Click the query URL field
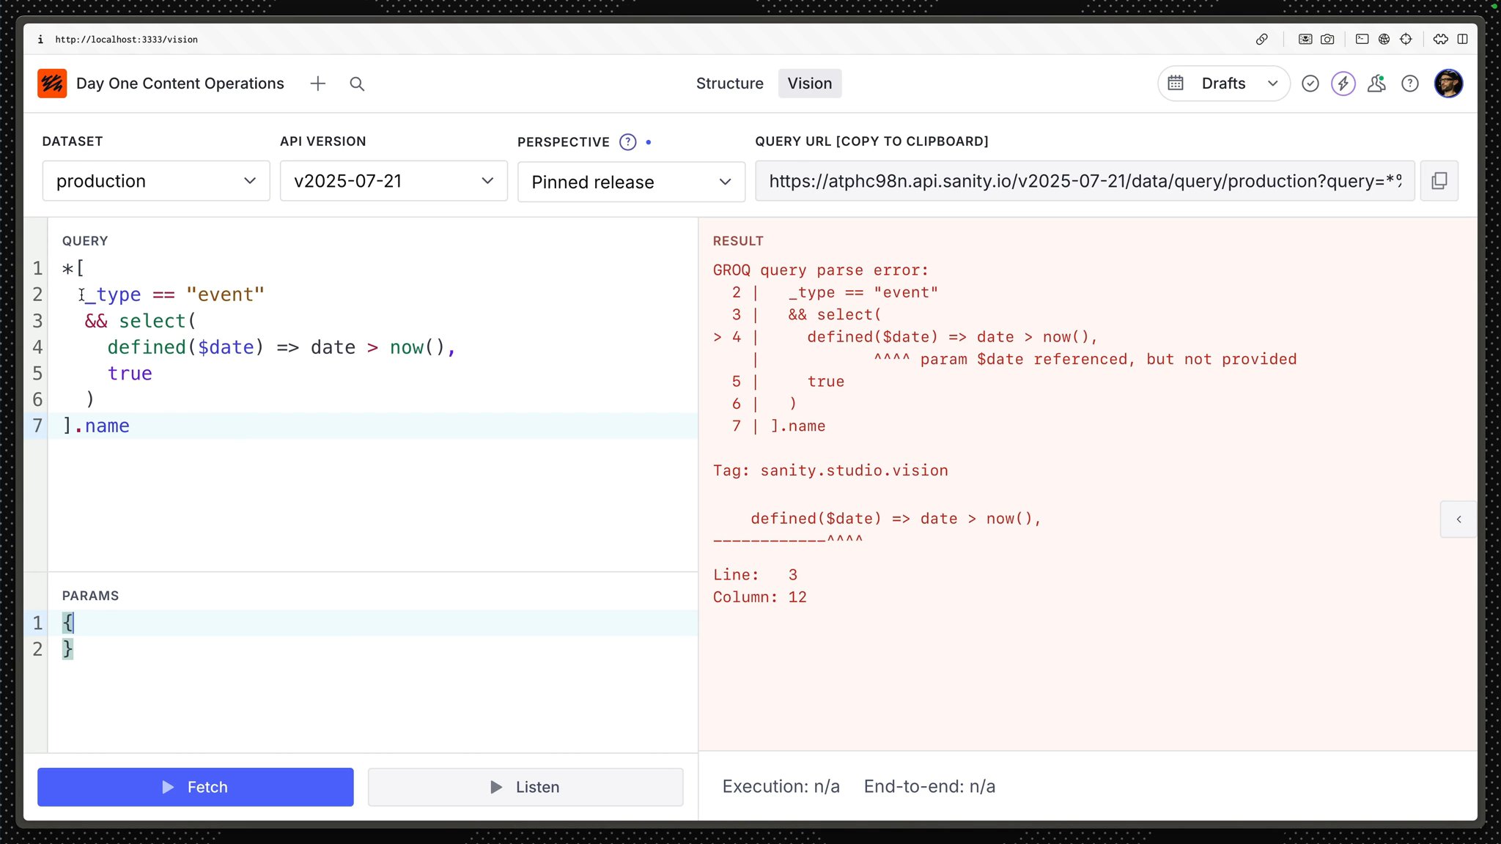 tap(1085, 181)
